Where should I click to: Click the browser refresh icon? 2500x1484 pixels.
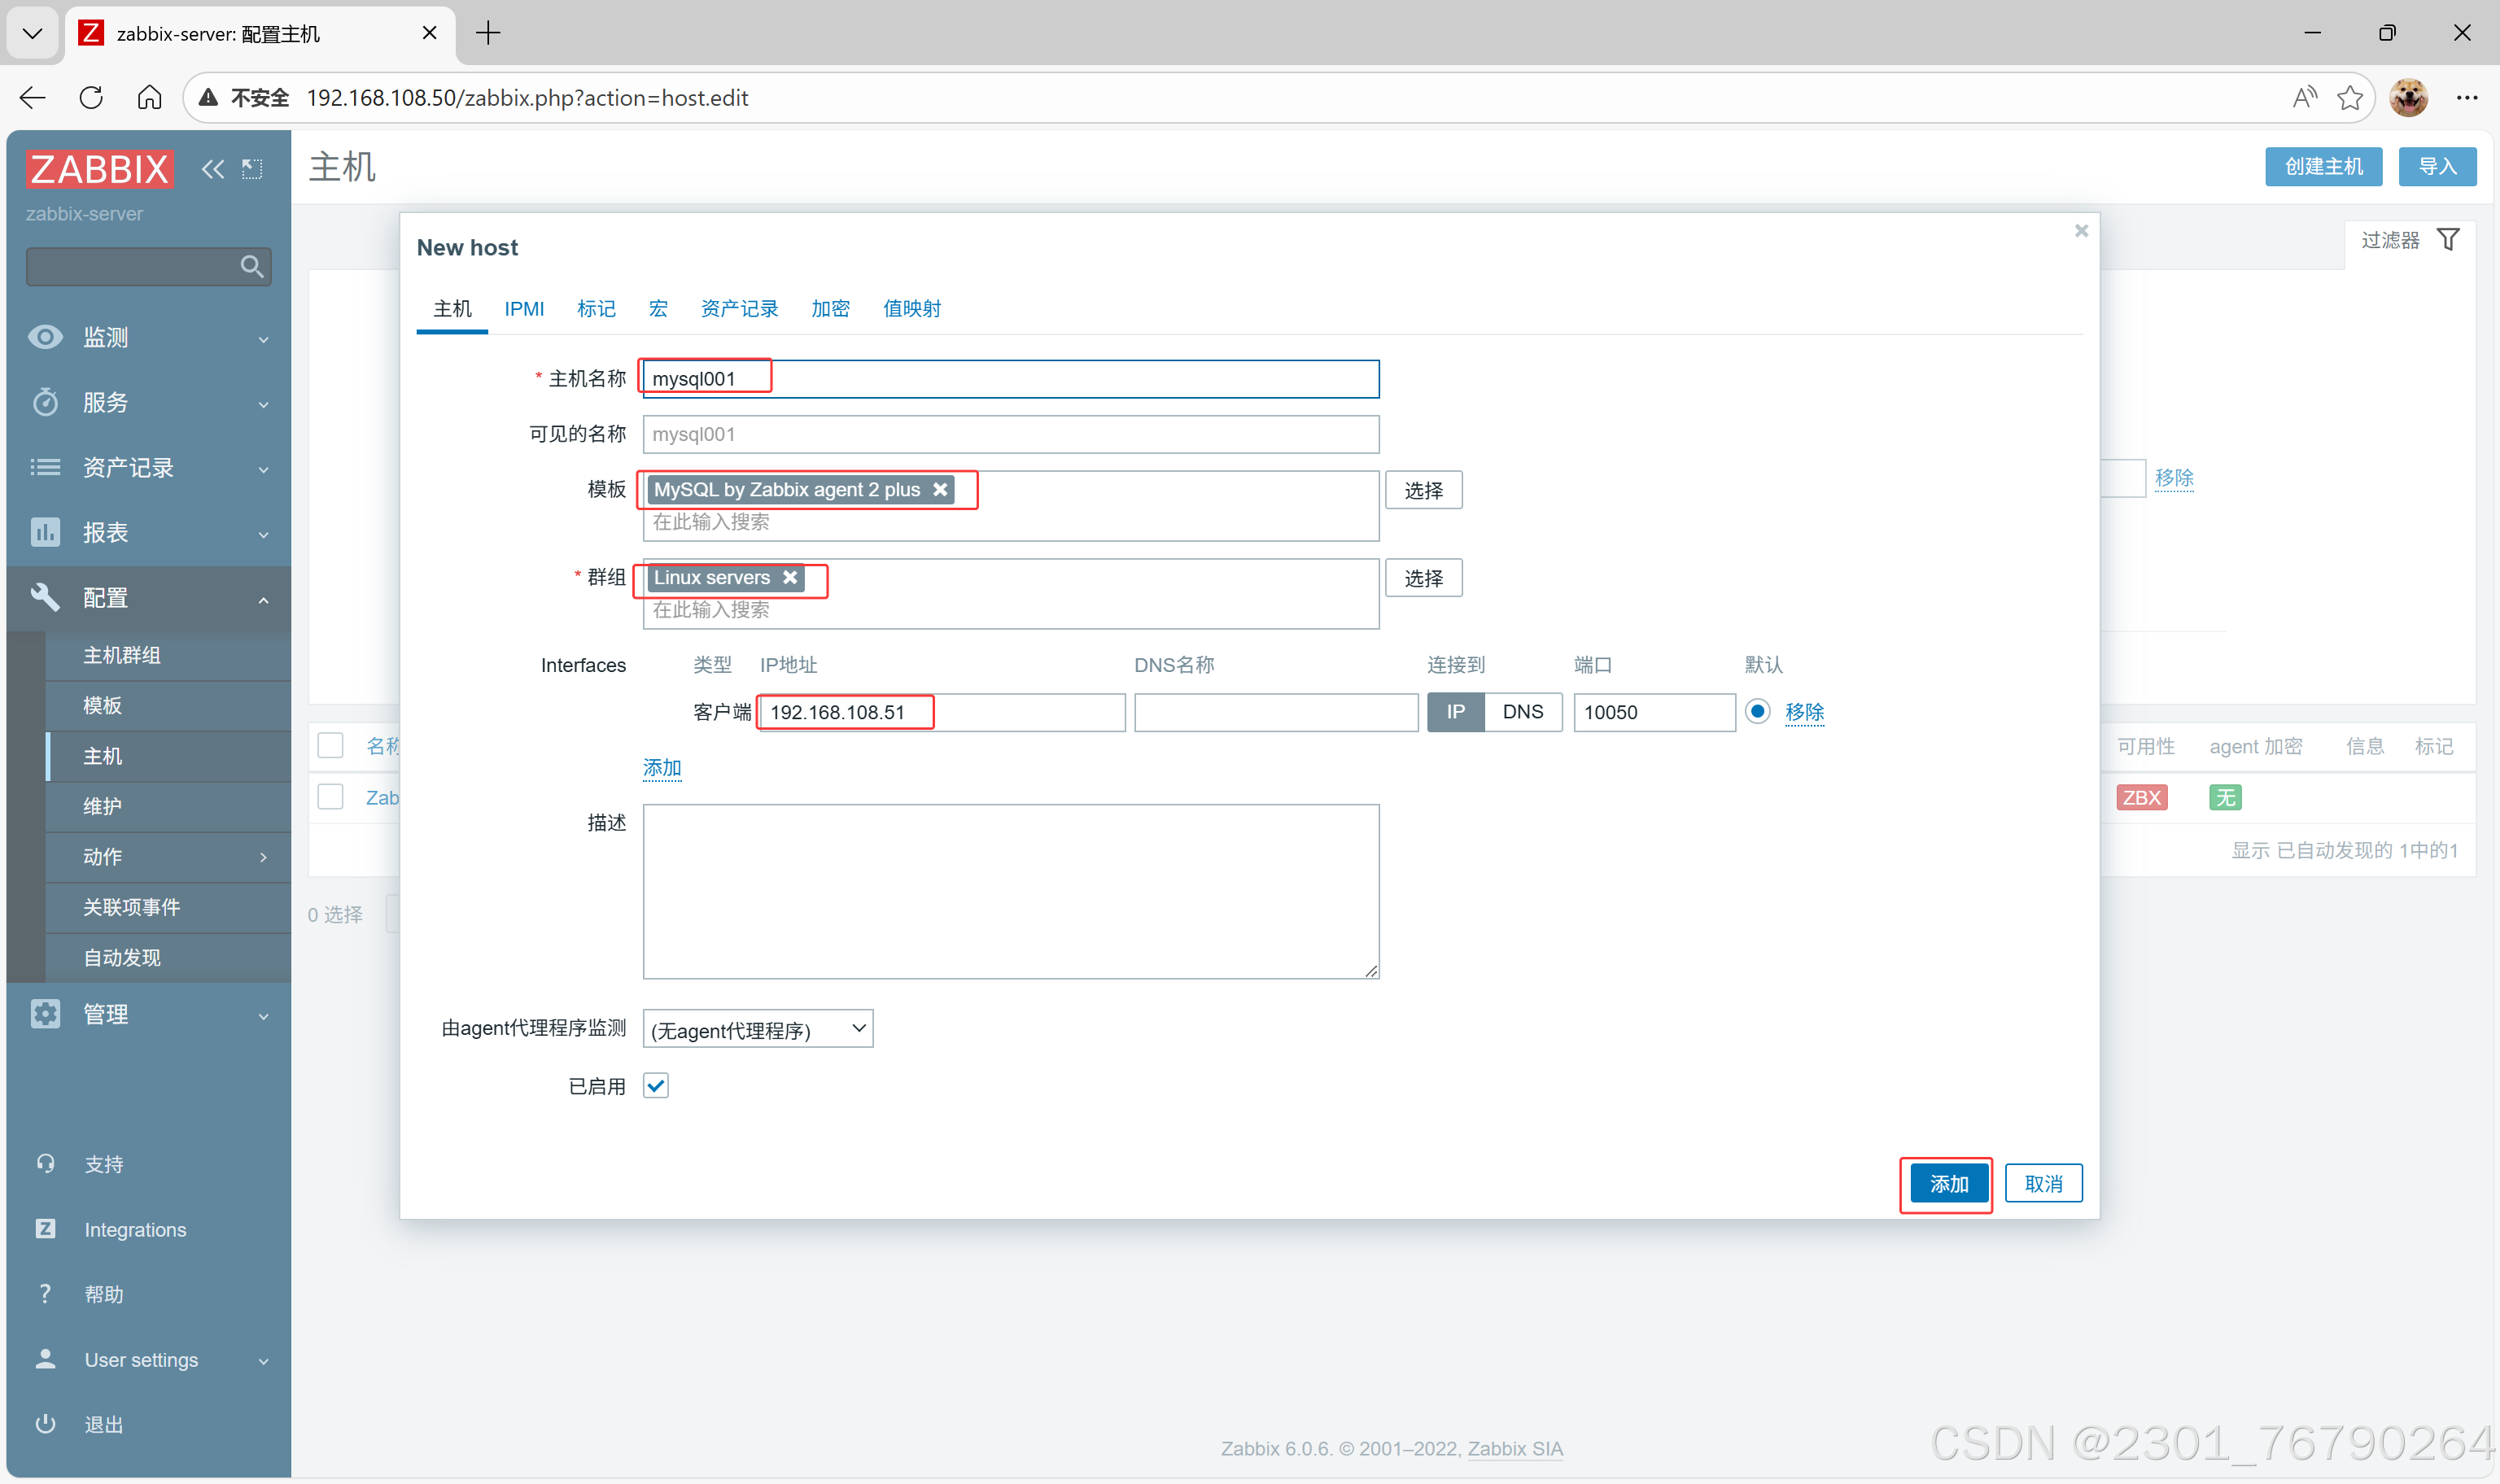tap(91, 97)
